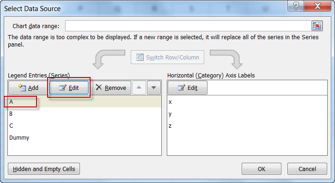Select series B in the legend list
Image resolution: width=335 pixels, height=183 pixels.
point(85,114)
